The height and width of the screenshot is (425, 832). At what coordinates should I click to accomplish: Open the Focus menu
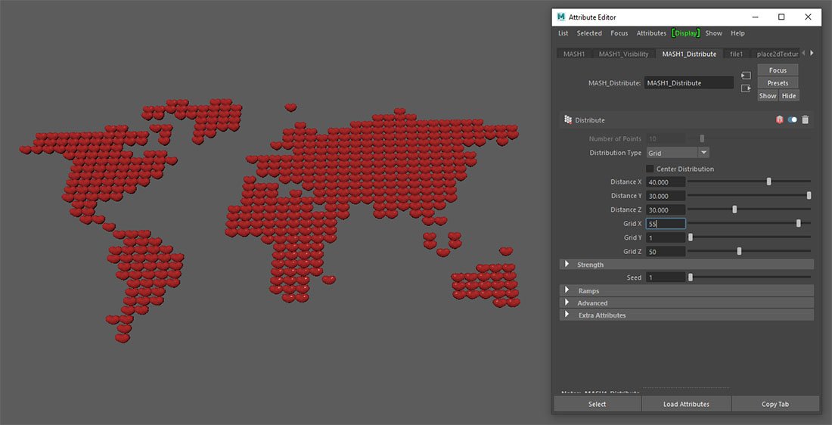click(619, 33)
